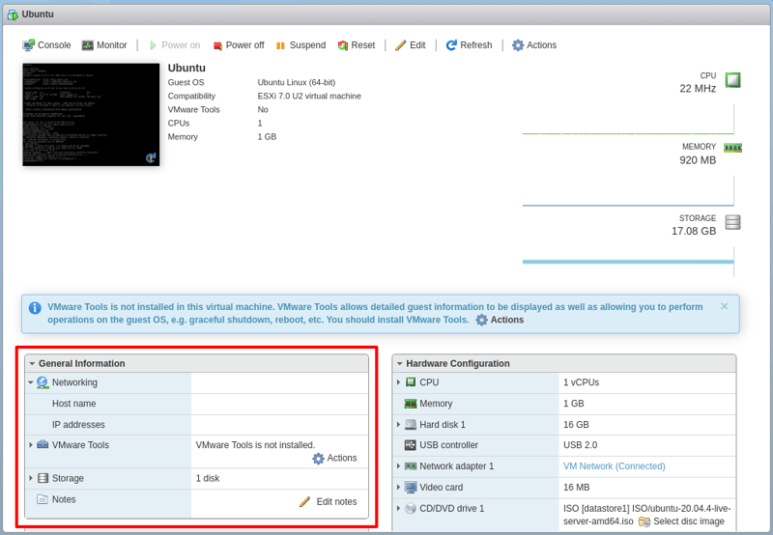Dismiss the VMware Tools warning banner

pos(725,306)
